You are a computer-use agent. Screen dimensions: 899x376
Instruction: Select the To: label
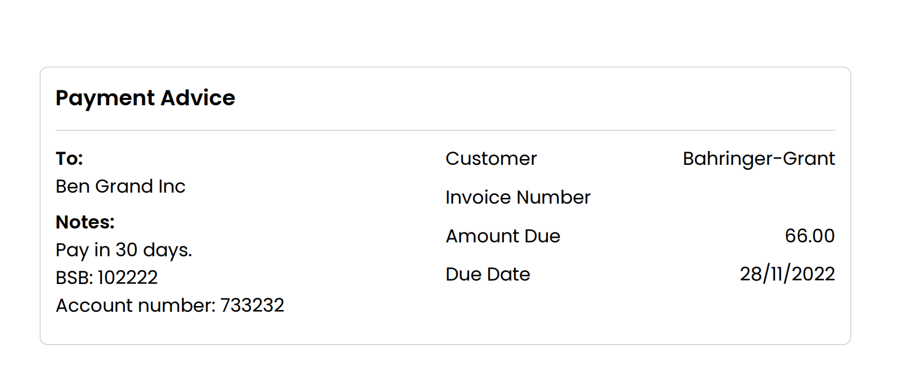(x=70, y=158)
